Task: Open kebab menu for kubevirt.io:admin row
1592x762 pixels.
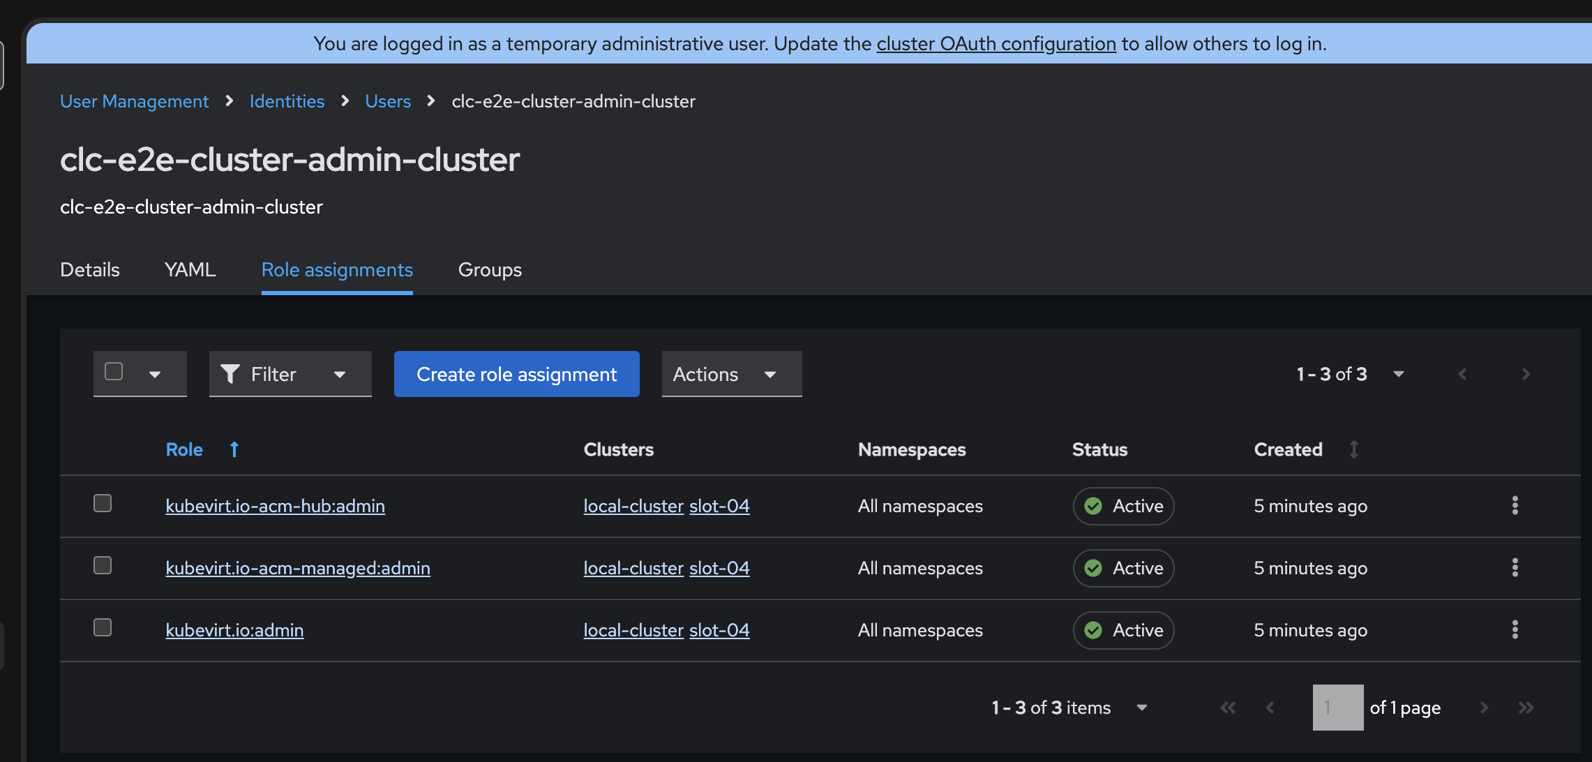Action: coord(1515,629)
